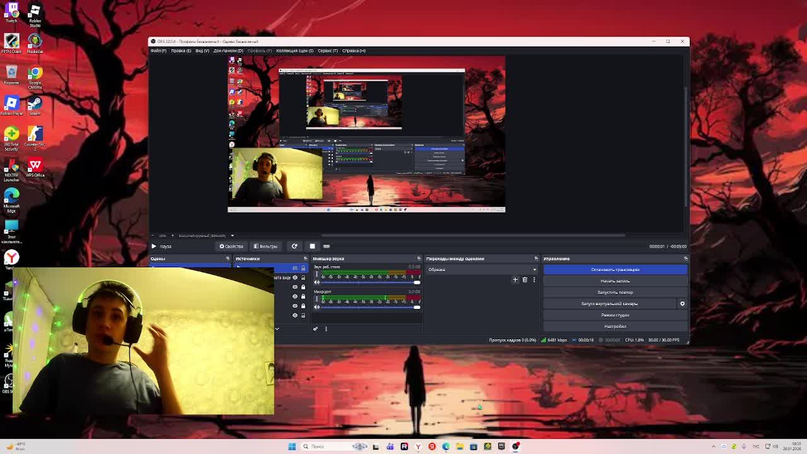Click the Studio Mode button

tap(615, 315)
